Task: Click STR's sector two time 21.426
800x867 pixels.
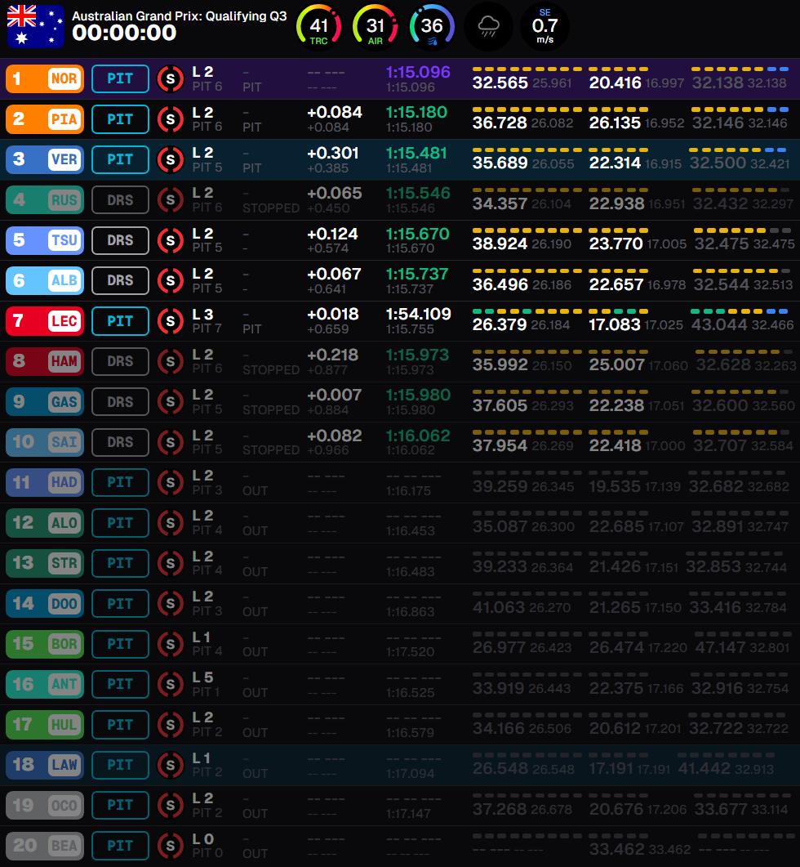Action: pyautogui.click(x=615, y=567)
